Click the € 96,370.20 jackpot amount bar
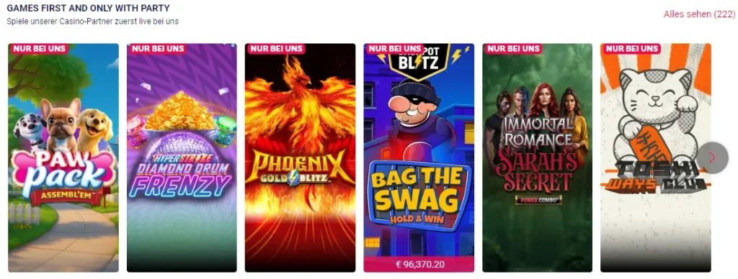The width and height of the screenshot is (738, 279). pyautogui.click(x=419, y=265)
